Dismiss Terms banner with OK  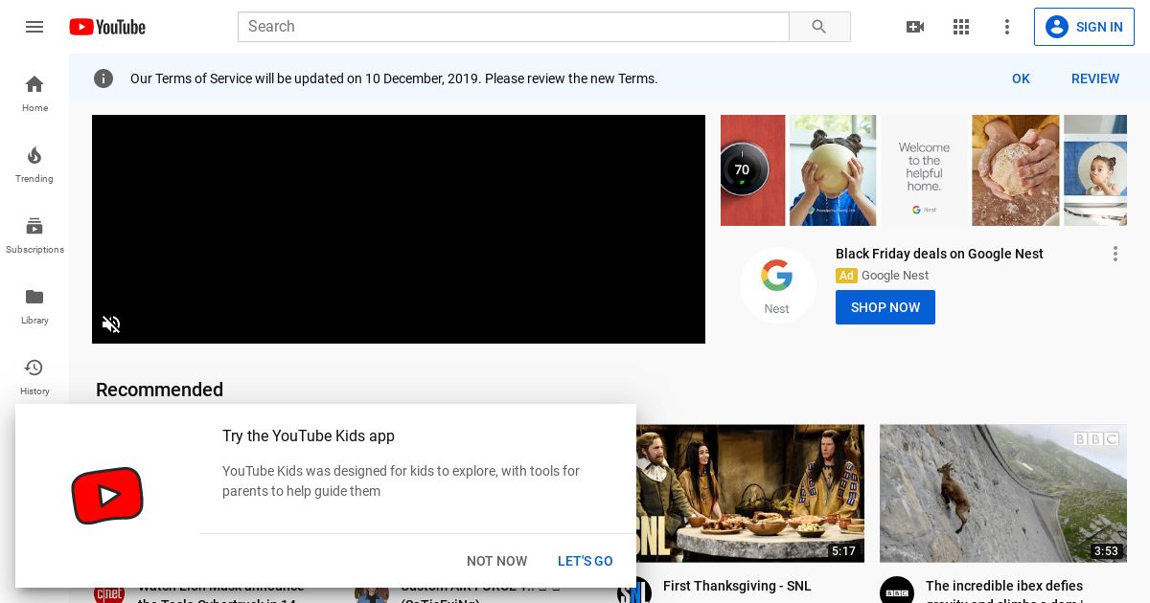click(x=1021, y=78)
